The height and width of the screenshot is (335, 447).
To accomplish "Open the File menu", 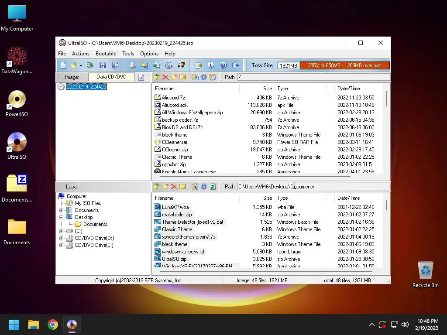I will pos(62,54).
